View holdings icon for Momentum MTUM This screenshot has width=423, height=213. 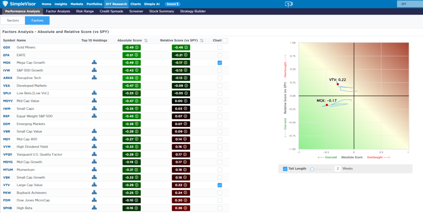click(94, 170)
